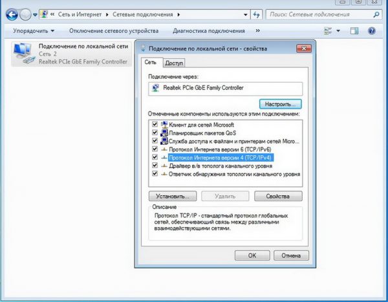Toggle 'Драйвер в/в тополога канального уровня' checkbox
Screen dimensions: 388x302
tap(155, 165)
